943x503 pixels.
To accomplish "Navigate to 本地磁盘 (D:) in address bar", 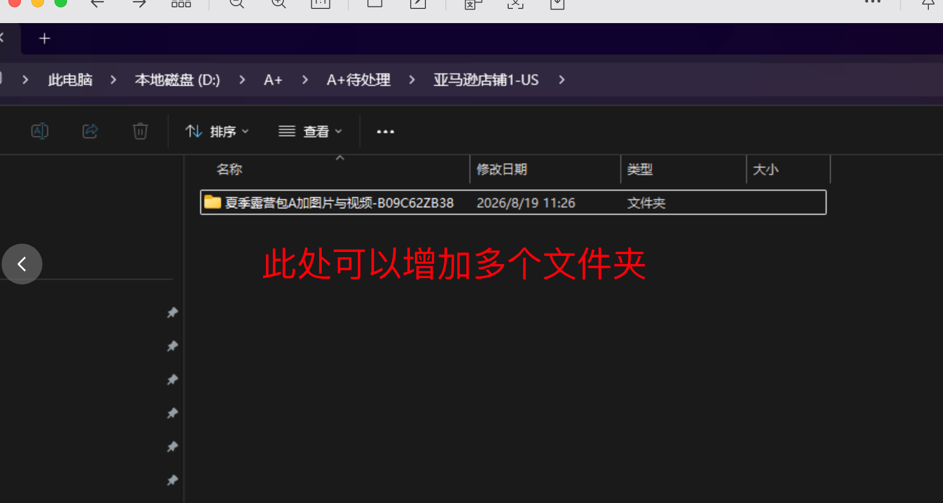I will (178, 80).
